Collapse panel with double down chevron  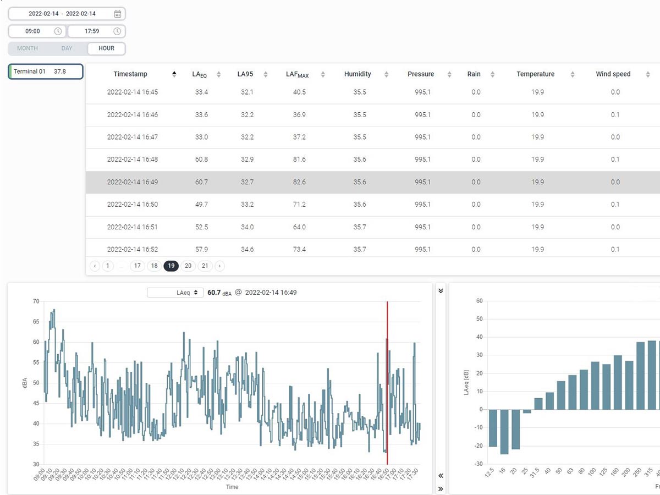pos(441,291)
